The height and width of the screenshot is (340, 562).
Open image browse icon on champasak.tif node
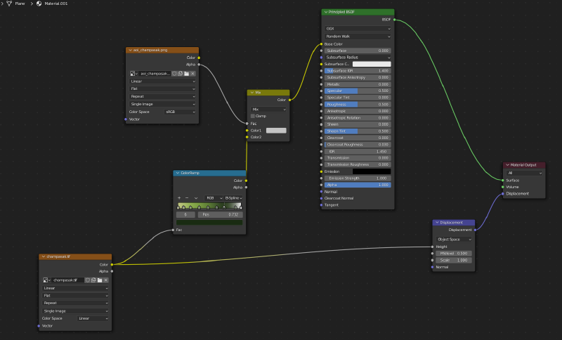[46, 280]
